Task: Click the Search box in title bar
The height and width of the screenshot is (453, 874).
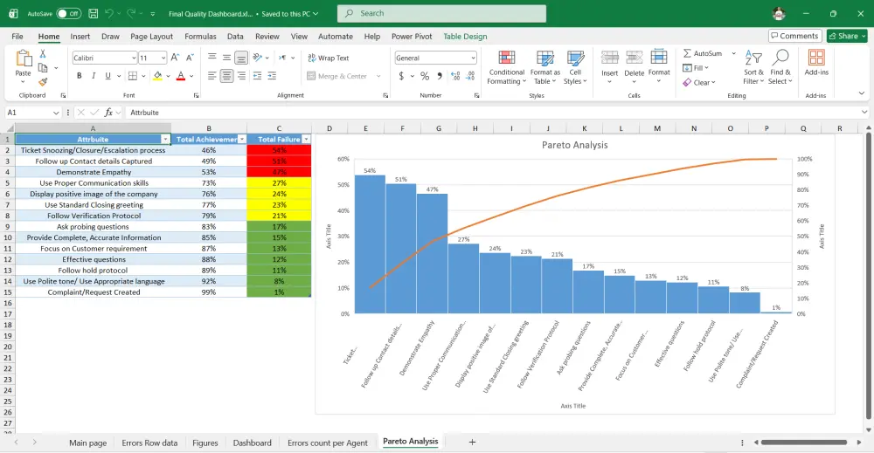Action: [441, 13]
